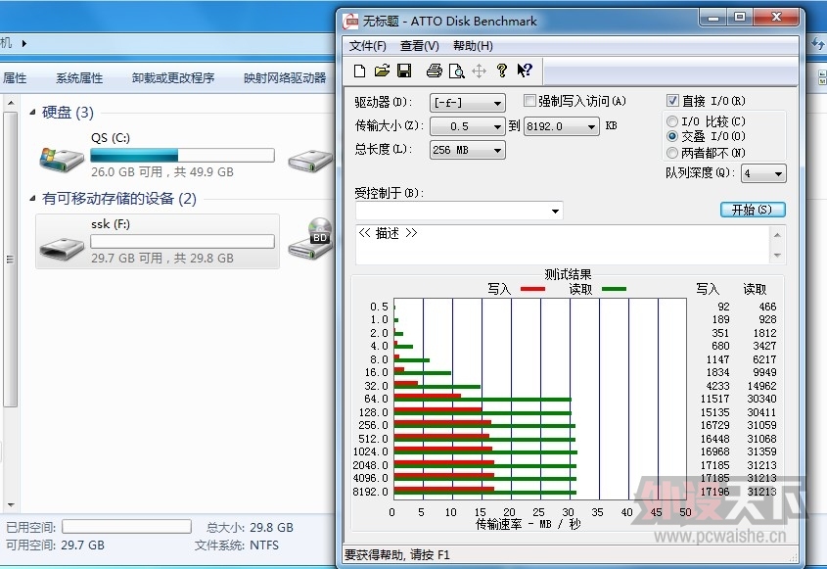Click the ssk (F:) capacity usage bar
This screenshot has height=569, width=827.
(x=182, y=242)
